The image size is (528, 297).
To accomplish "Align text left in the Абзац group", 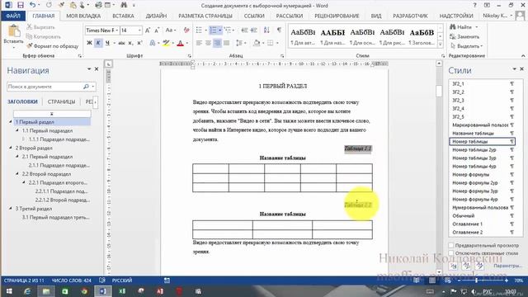I will click(199, 43).
